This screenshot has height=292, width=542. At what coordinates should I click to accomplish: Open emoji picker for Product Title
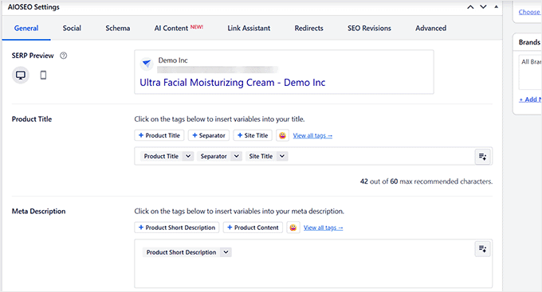point(282,135)
